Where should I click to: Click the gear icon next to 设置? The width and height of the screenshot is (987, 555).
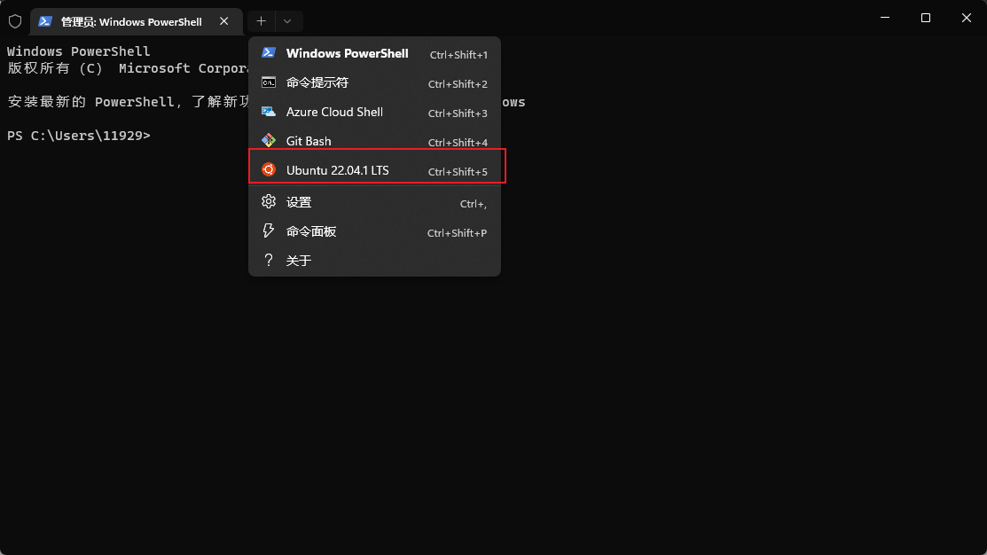(269, 201)
